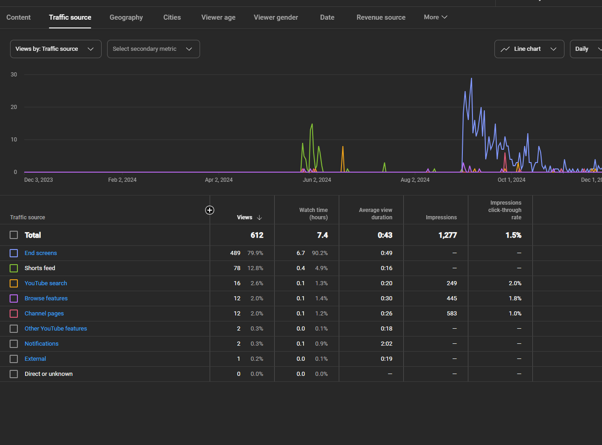Image resolution: width=602 pixels, height=445 pixels.
Task: Click the Notifications average duration 2:02
Action: (x=386, y=344)
